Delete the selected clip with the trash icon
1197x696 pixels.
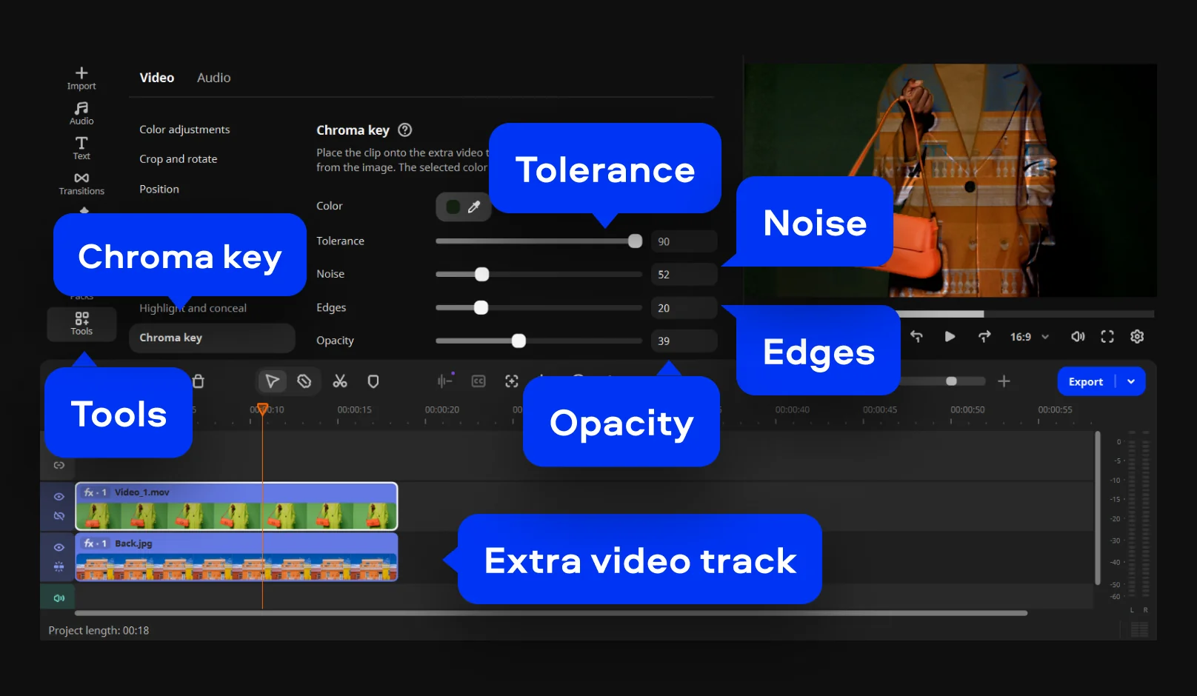(x=199, y=381)
